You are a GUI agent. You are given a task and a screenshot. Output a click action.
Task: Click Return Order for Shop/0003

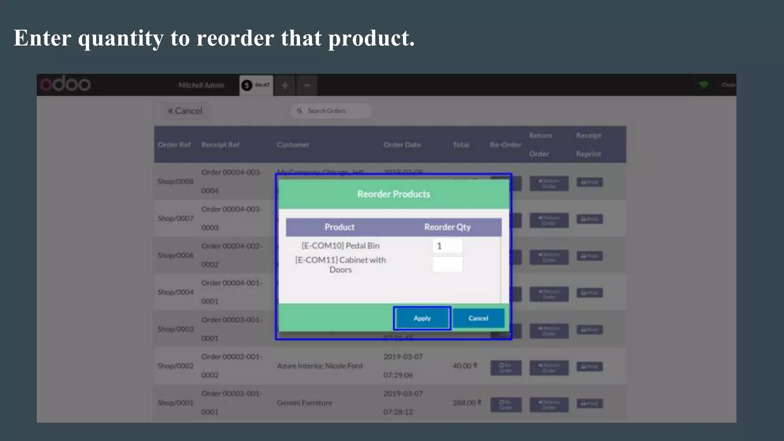pos(549,331)
